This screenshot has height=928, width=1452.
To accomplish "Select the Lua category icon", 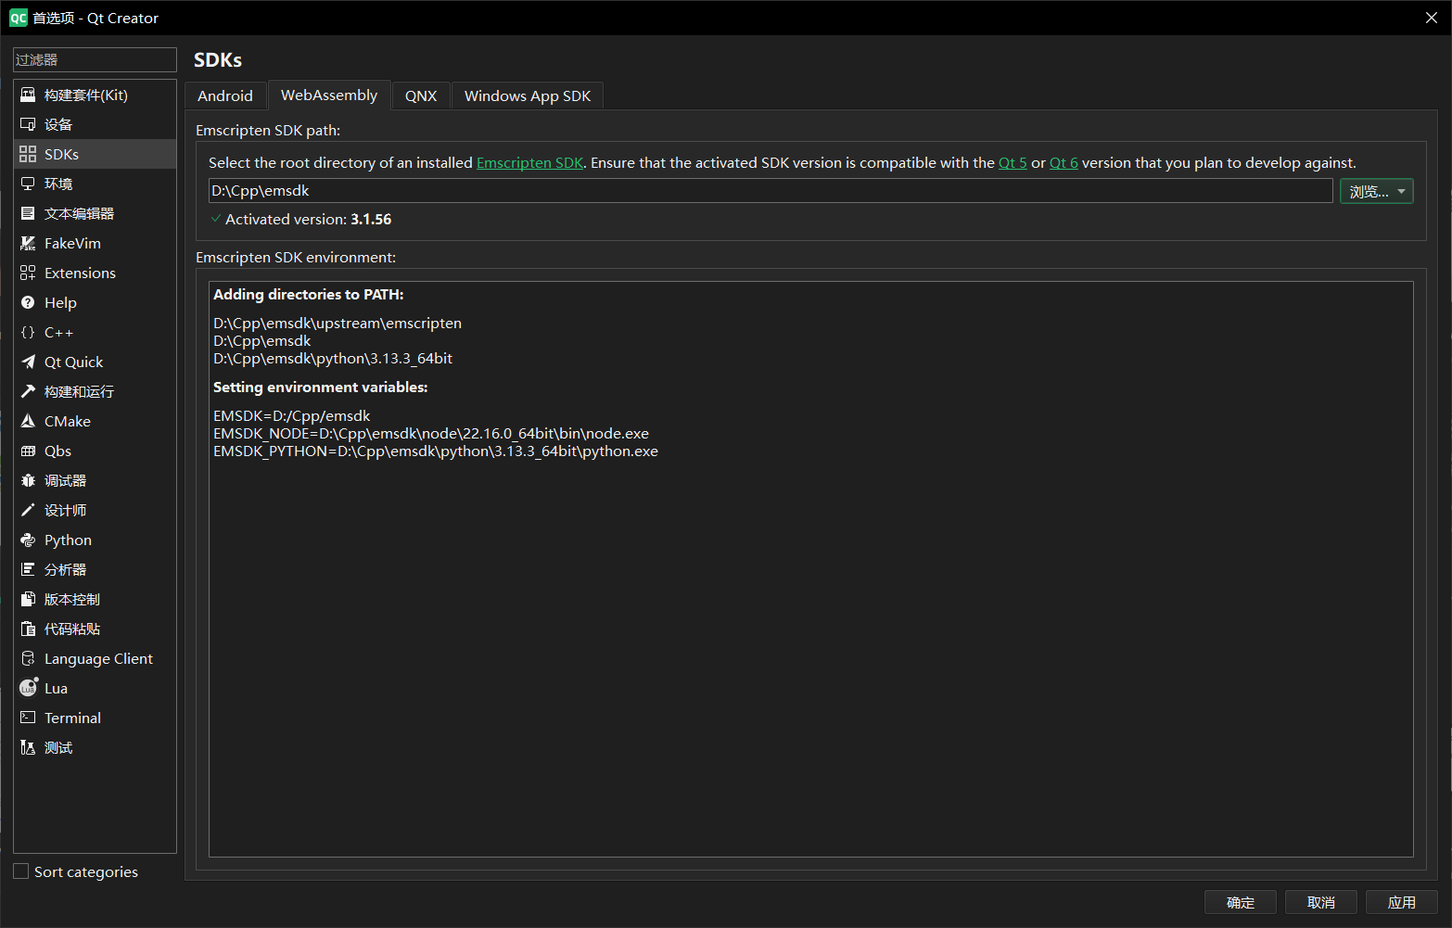I will click(x=29, y=688).
